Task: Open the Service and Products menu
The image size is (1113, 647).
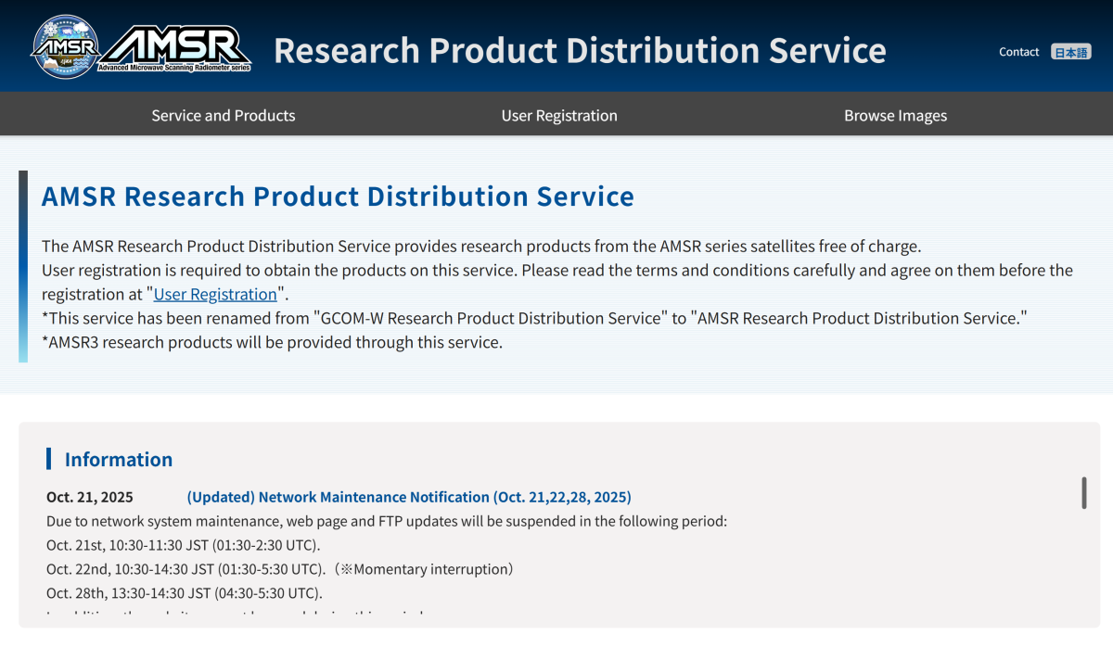Action: (224, 115)
